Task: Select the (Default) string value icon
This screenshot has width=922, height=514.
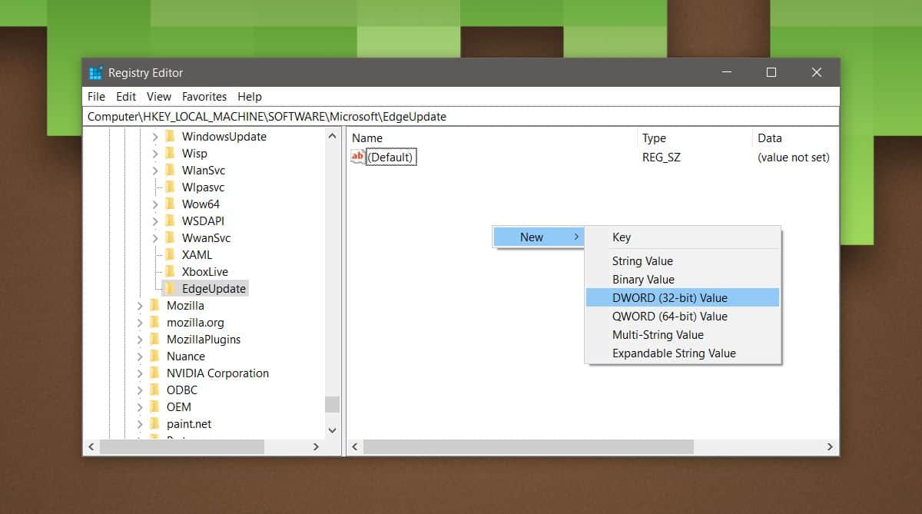Action: point(357,157)
